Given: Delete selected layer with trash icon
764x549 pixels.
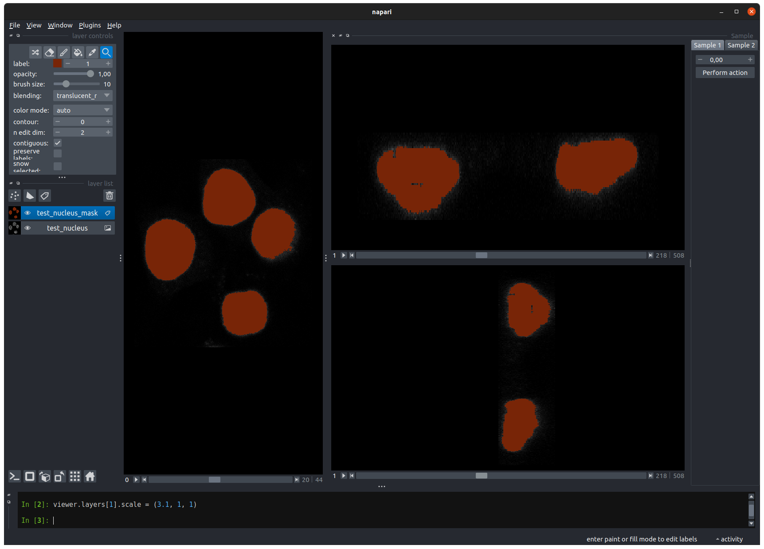Looking at the screenshot, I should [110, 196].
